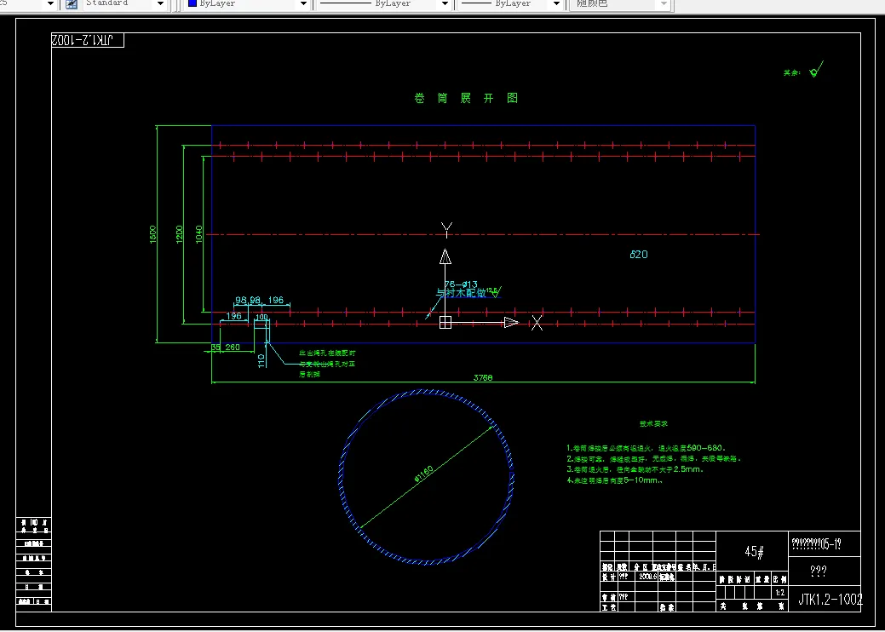This screenshot has width=885, height=632.
Task: Select the JTK1.2-1002 title block number
Action: [830, 600]
